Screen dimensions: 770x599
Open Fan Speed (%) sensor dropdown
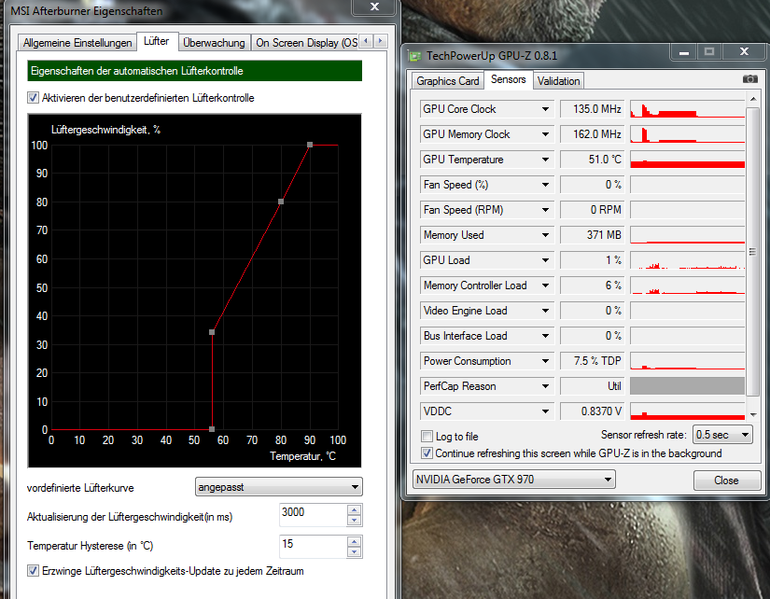545,185
